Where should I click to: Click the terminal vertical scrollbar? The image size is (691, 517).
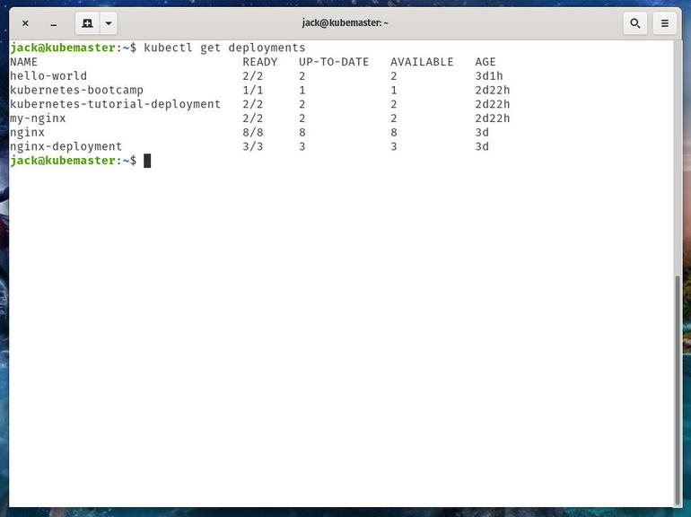pos(678,390)
